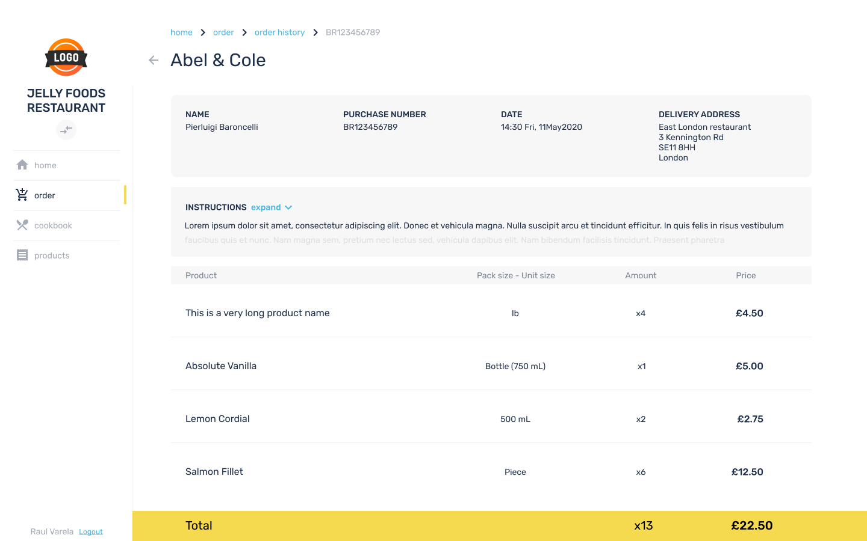867x541 pixels.
Task: Click the Amount column header
Action: tap(641, 275)
